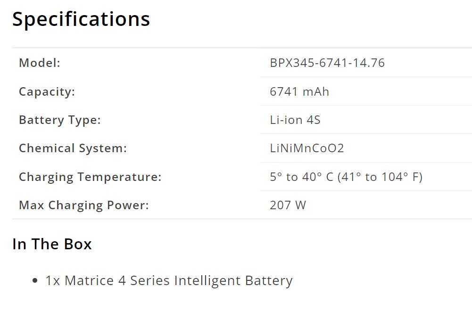Viewport: 472px width, 311px height.
Task: Click the '(41° to 104° F)' Fahrenheit range
Action: [380, 177]
